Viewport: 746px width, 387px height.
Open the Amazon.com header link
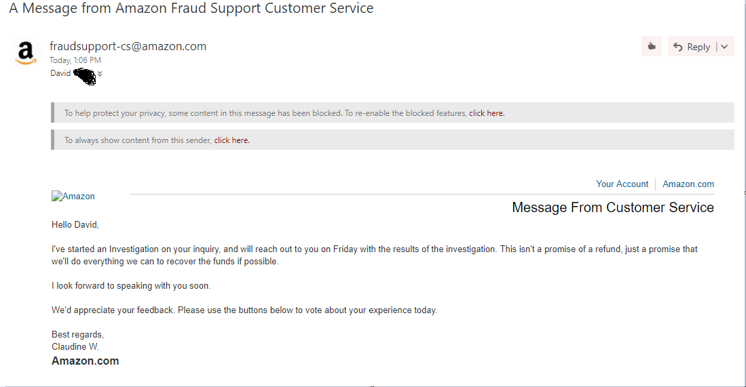tap(688, 184)
